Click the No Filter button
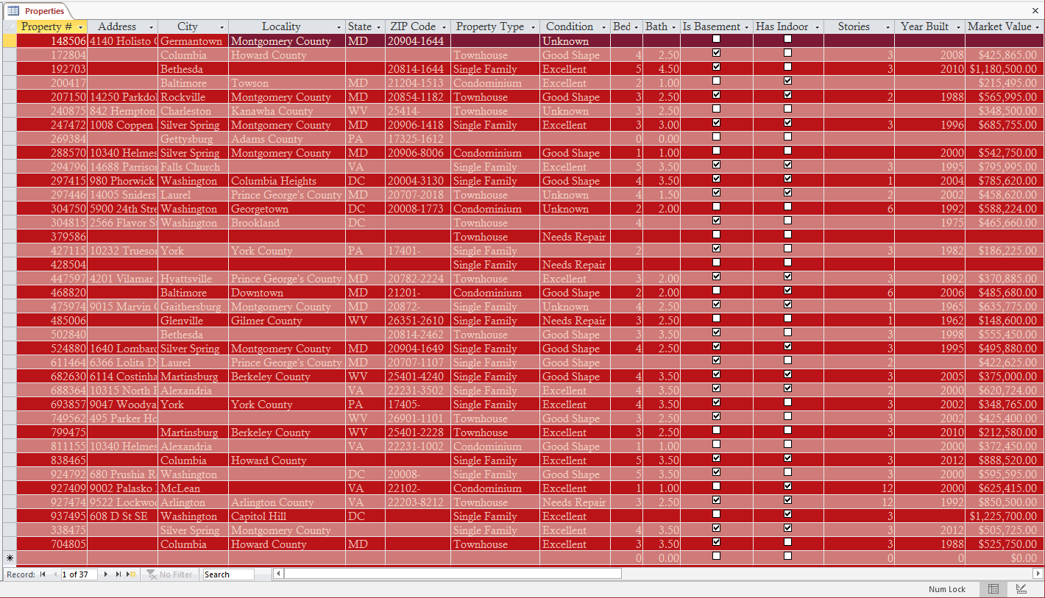The width and height of the screenshot is (1045, 598). click(170, 574)
